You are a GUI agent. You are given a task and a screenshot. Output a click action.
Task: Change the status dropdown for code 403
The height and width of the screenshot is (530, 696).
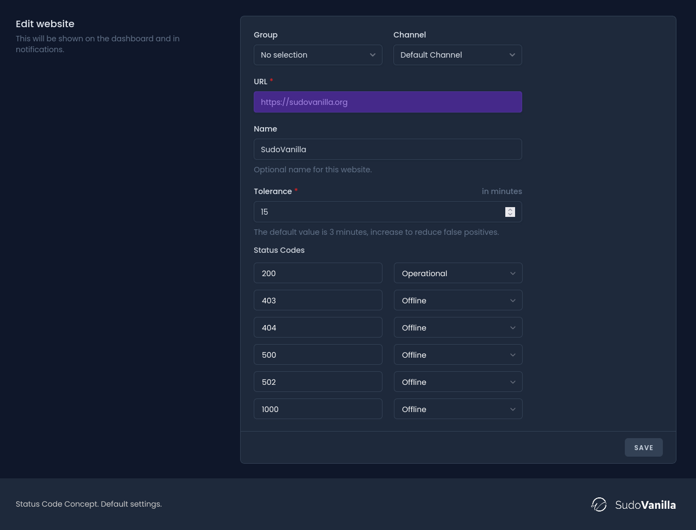pos(458,301)
